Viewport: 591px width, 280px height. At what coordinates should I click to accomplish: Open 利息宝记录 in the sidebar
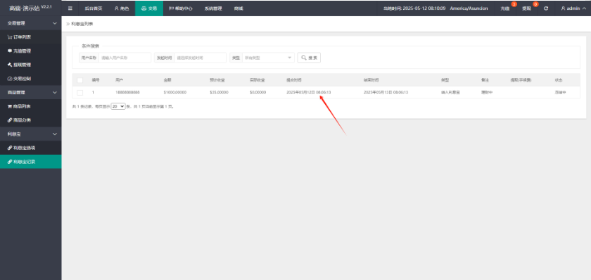click(30, 162)
